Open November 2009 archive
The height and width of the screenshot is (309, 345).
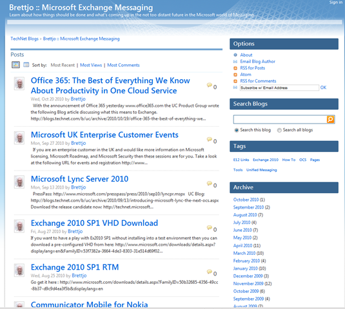tap(248, 283)
